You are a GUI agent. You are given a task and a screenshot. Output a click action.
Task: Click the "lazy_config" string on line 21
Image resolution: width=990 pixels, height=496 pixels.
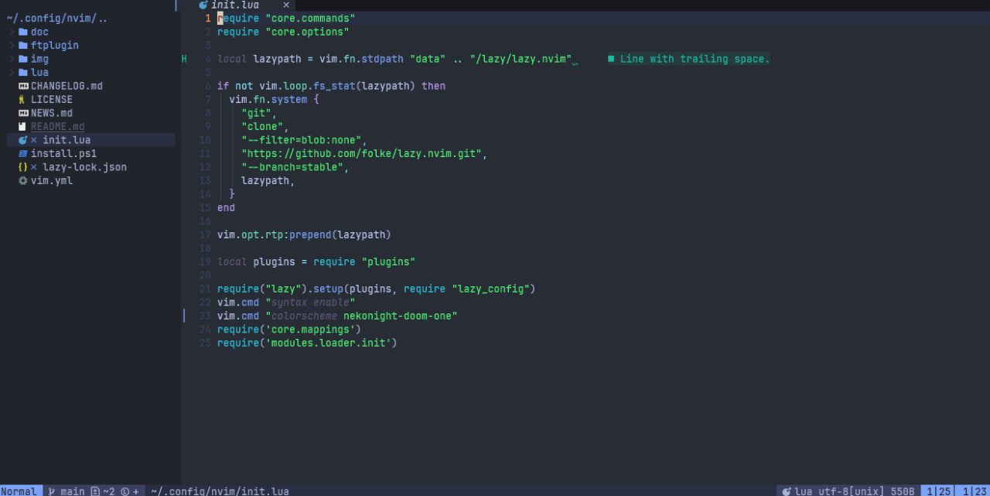tap(490, 289)
